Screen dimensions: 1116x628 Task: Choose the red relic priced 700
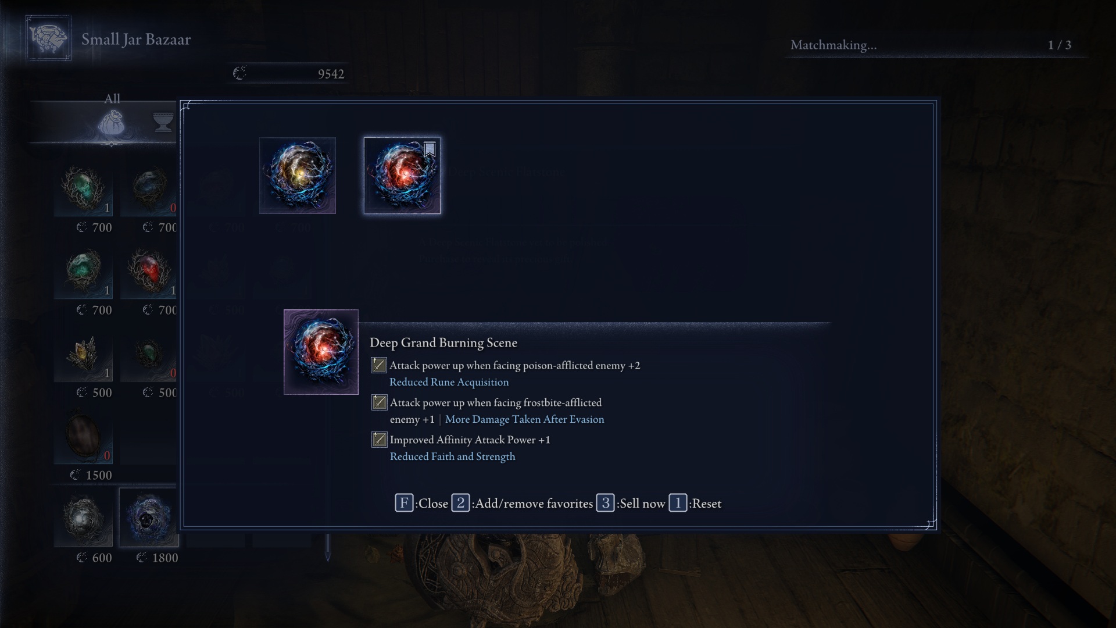click(x=149, y=270)
